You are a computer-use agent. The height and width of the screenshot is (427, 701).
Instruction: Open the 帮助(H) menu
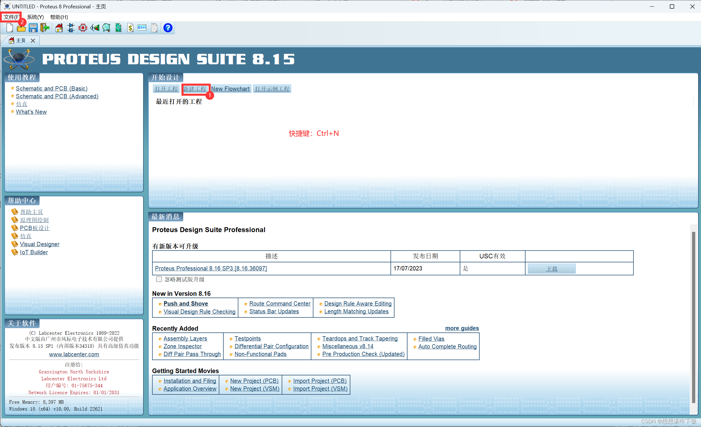click(x=59, y=17)
